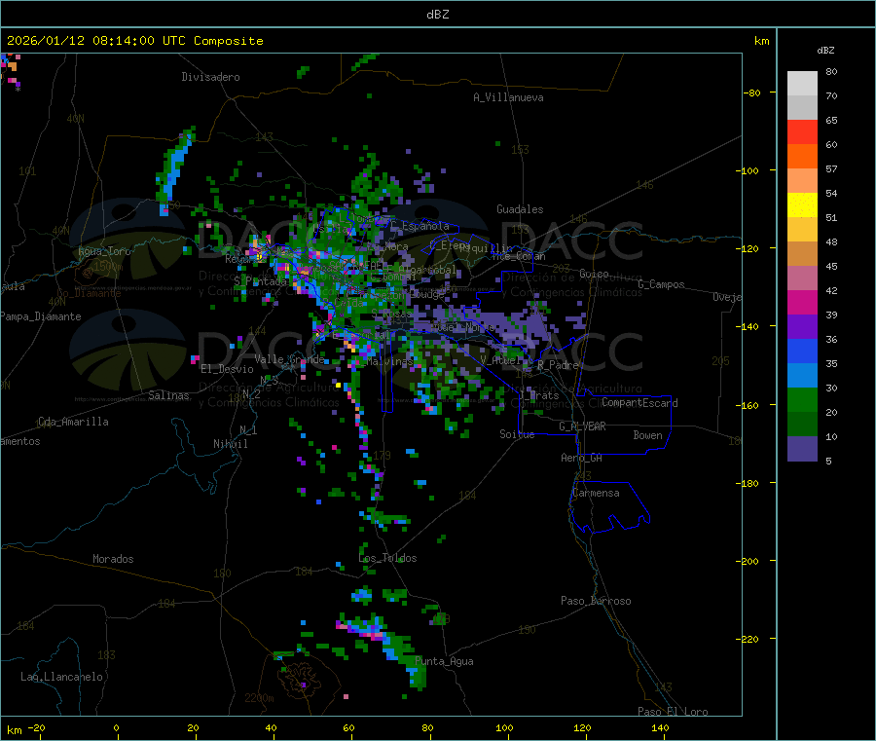
Task: Click the white 70-80 dBZ color swatch
Action: [802, 84]
